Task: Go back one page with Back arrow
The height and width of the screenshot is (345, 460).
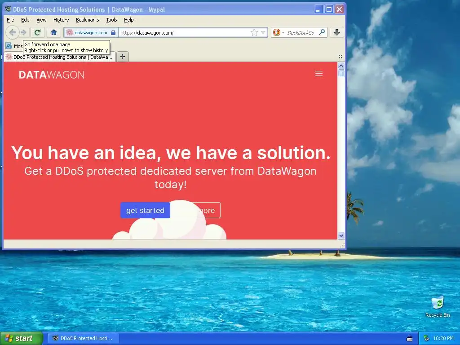Action: (x=12, y=32)
